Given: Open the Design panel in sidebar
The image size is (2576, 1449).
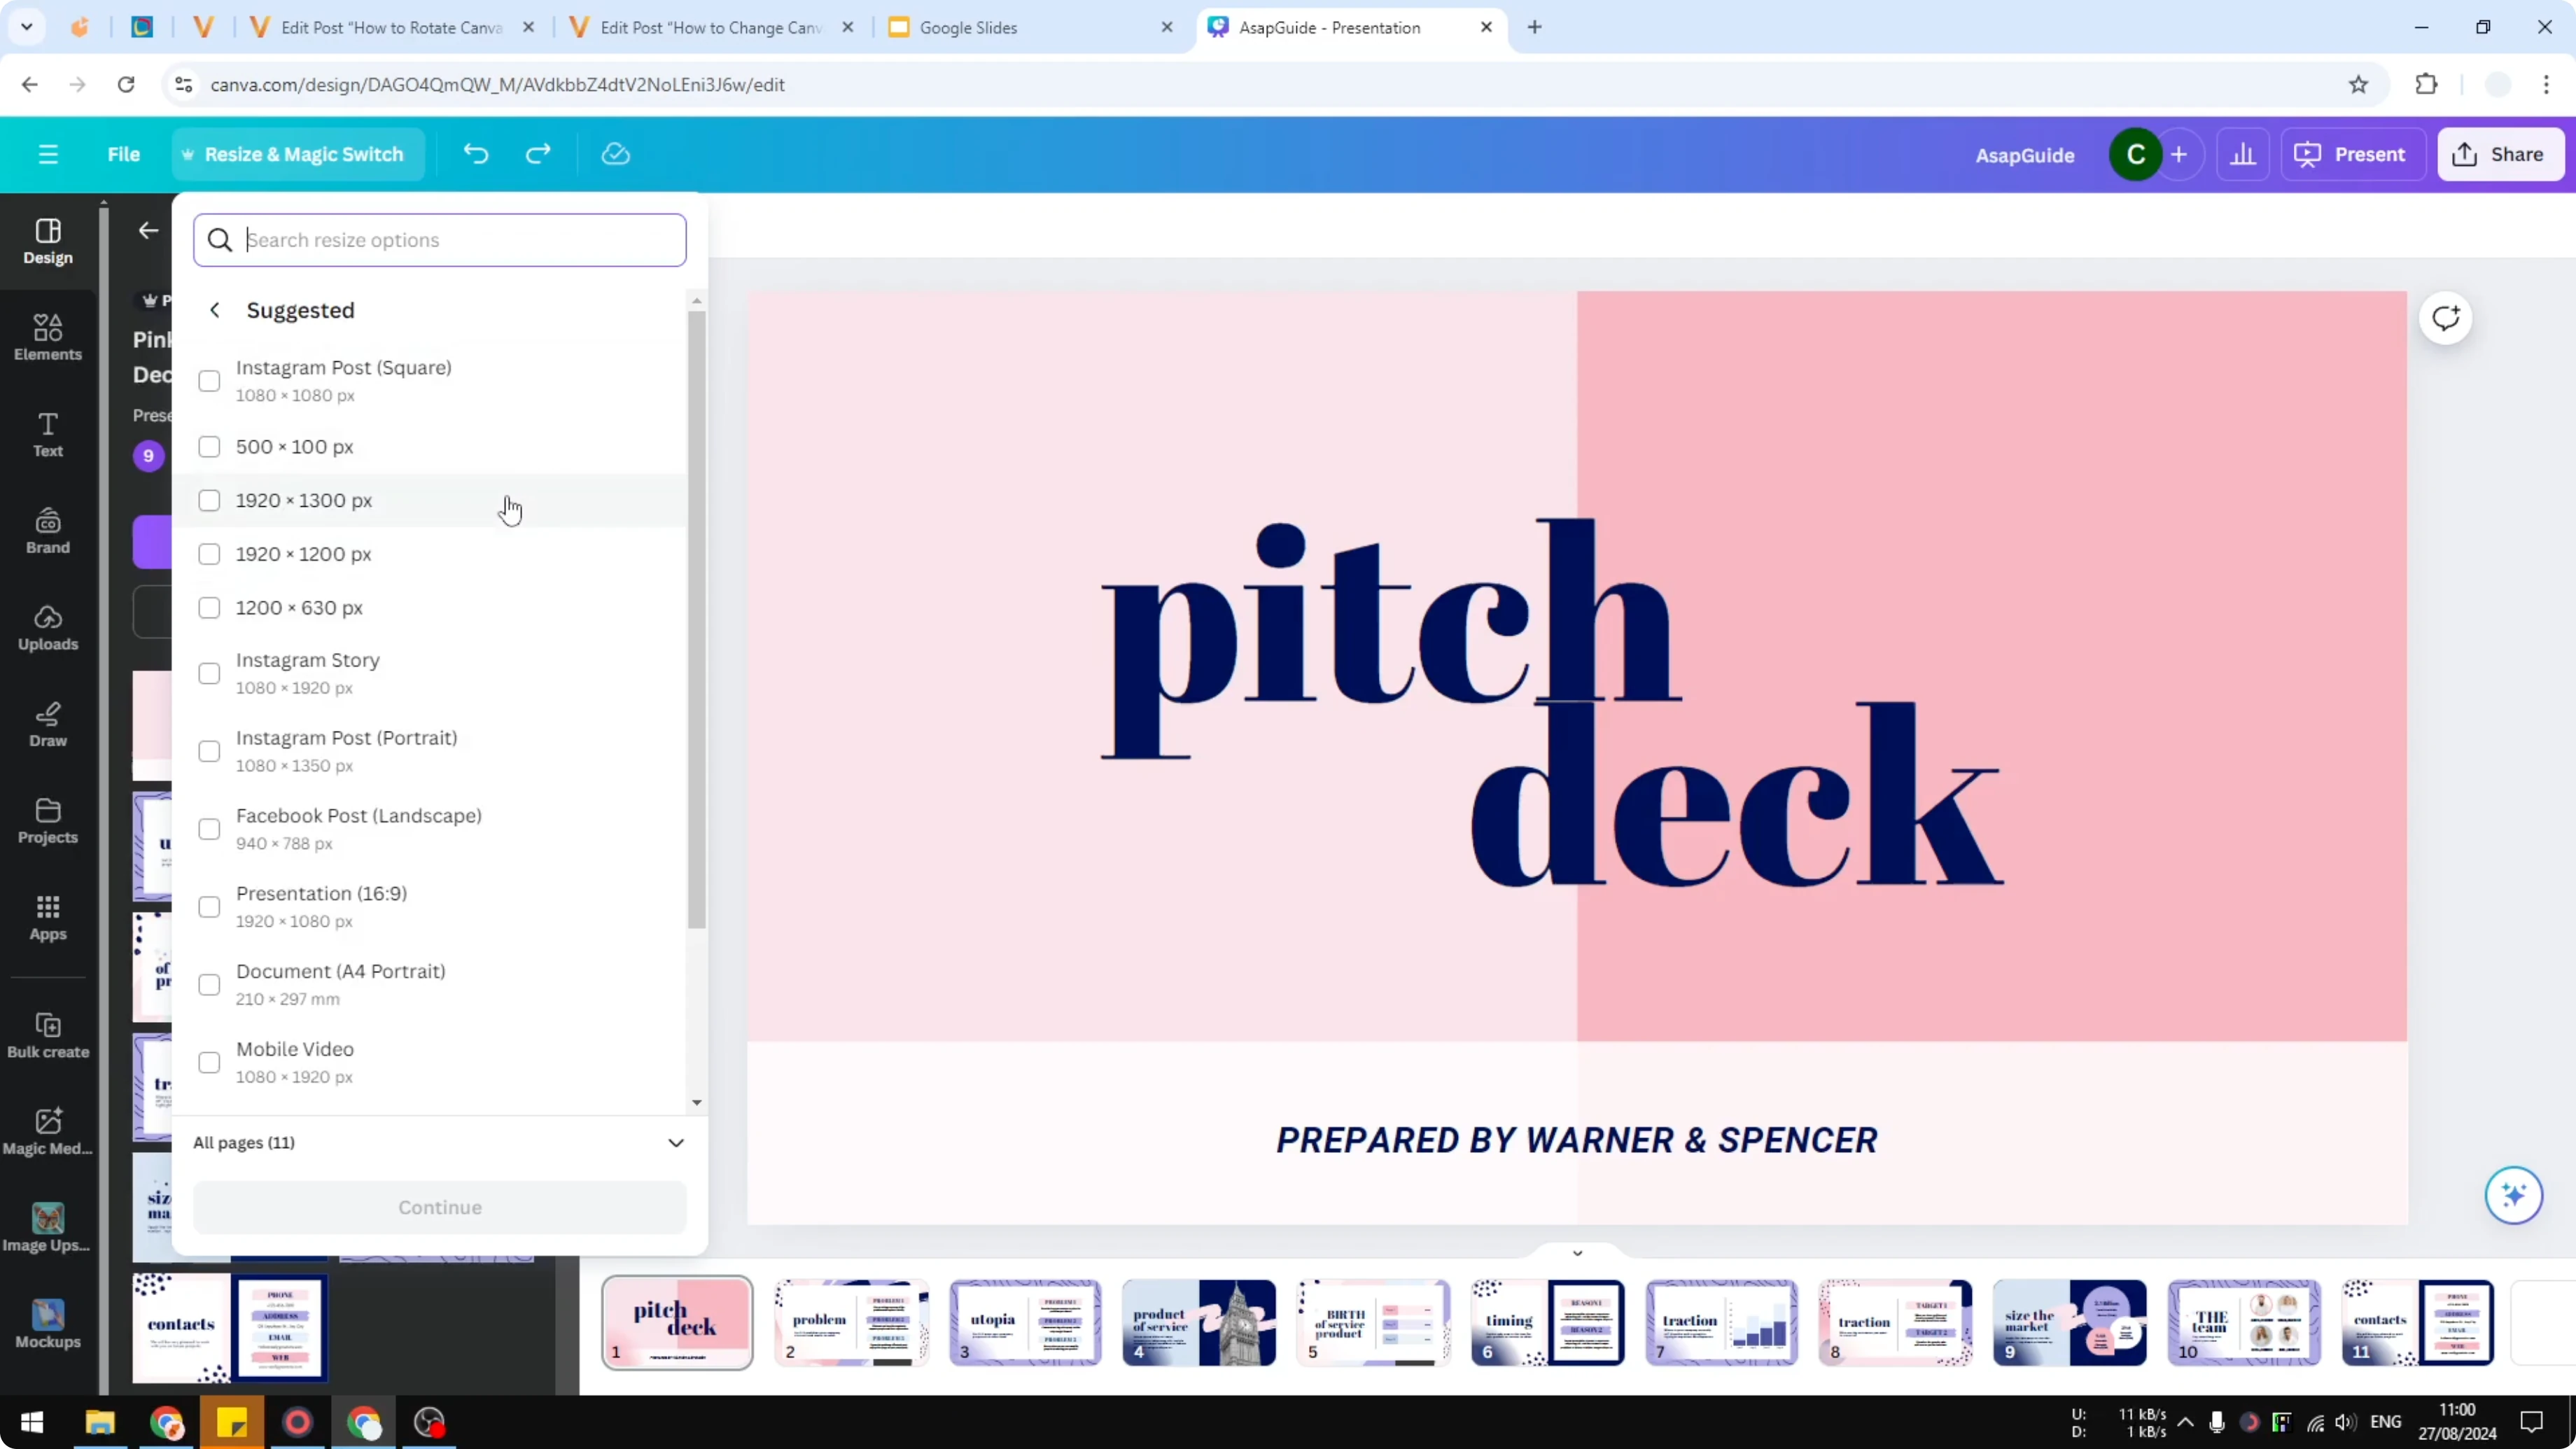Looking at the screenshot, I should (x=48, y=242).
